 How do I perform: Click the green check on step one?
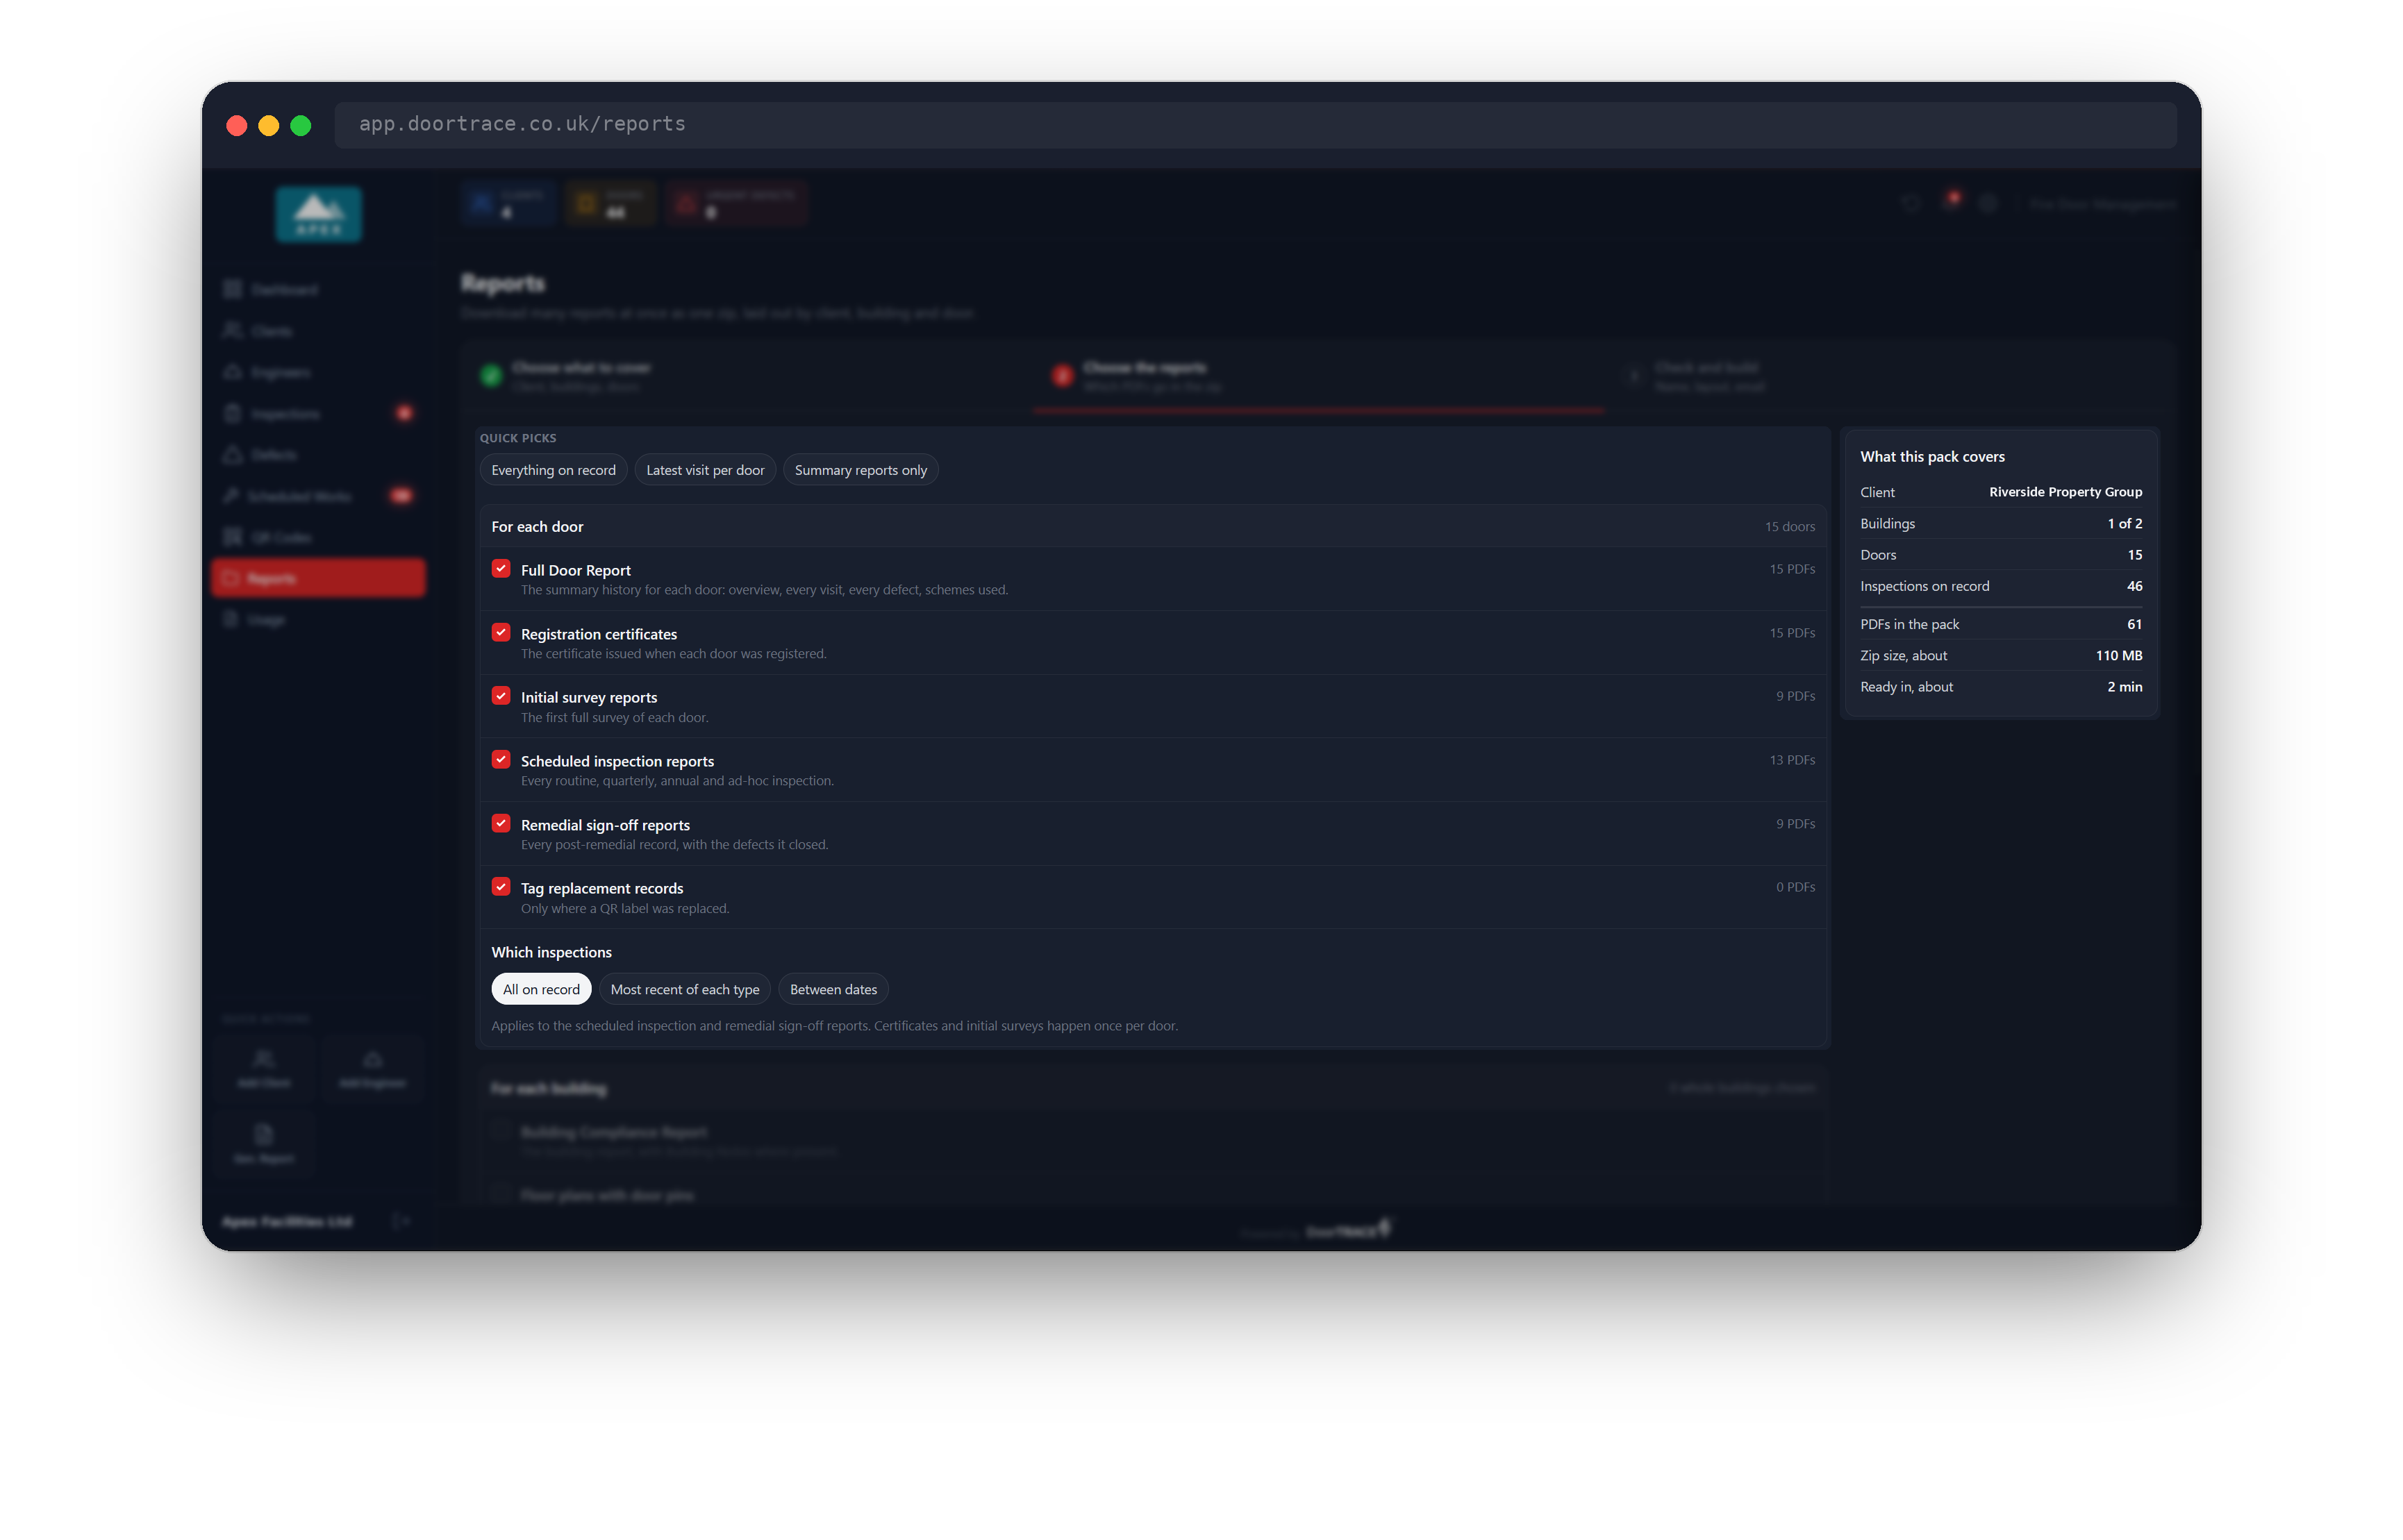491,375
